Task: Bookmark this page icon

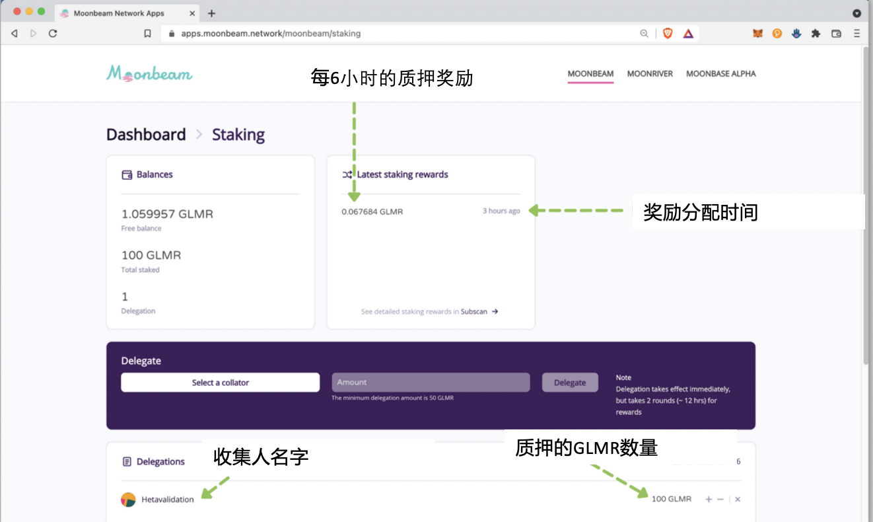Action: click(x=147, y=33)
